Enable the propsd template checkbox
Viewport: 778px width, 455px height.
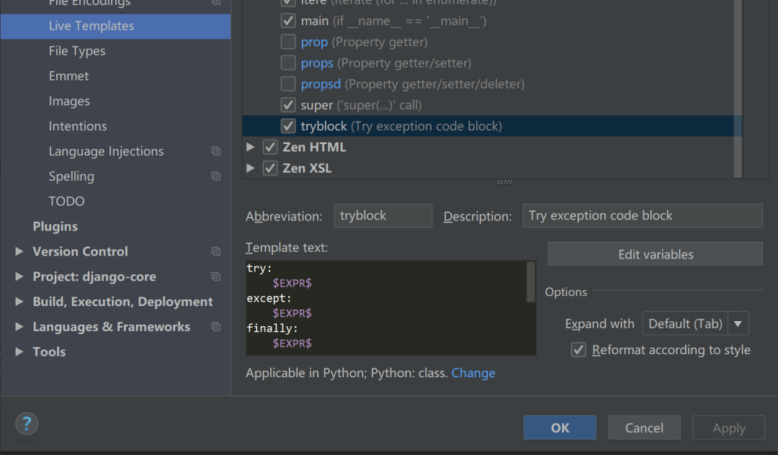(x=288, y=84)
